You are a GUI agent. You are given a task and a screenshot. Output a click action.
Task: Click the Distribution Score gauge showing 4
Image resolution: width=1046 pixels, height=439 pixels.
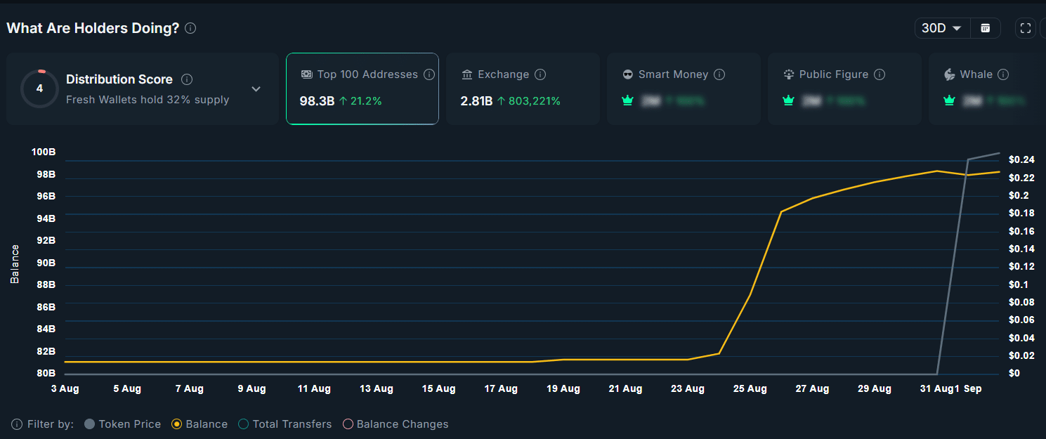[x=39, y=89]
